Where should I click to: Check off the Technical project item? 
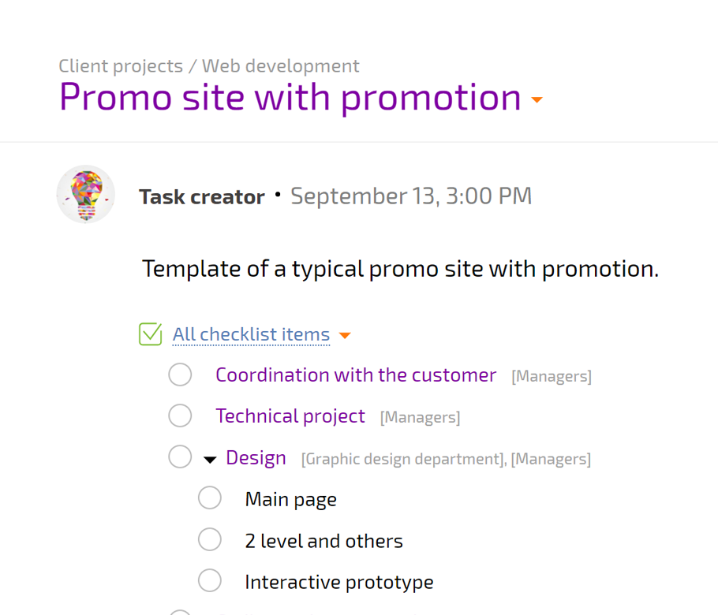pos(180,416)
